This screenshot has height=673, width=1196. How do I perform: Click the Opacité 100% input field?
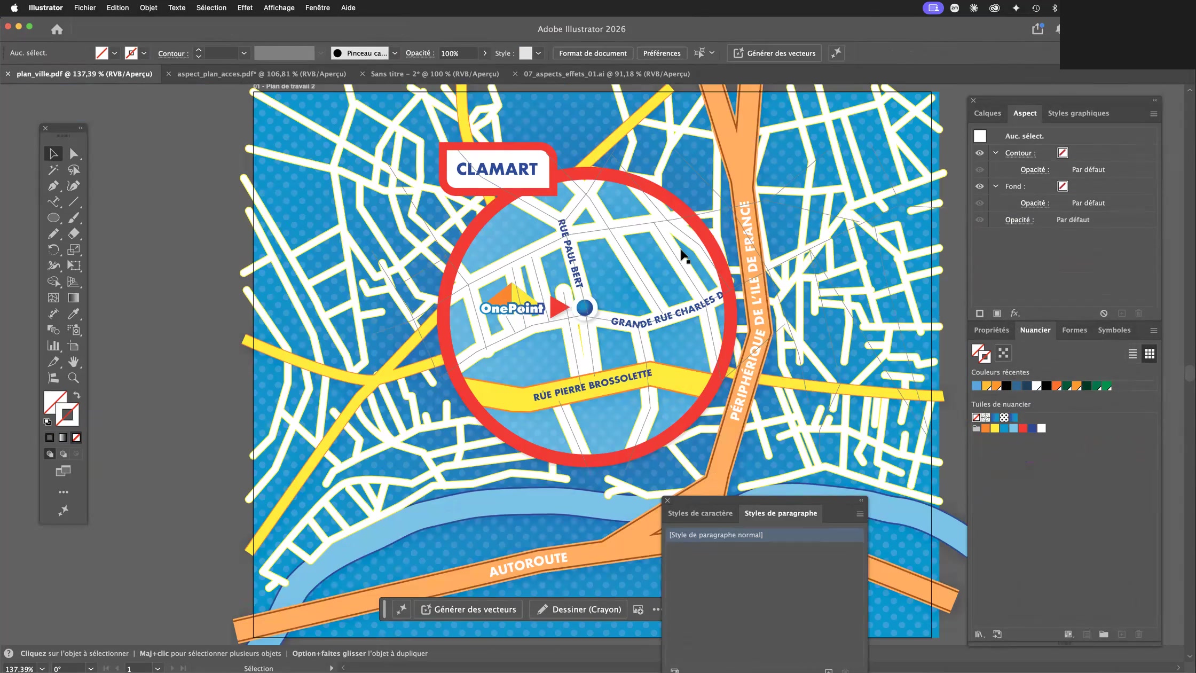click(x=458, y=53)
